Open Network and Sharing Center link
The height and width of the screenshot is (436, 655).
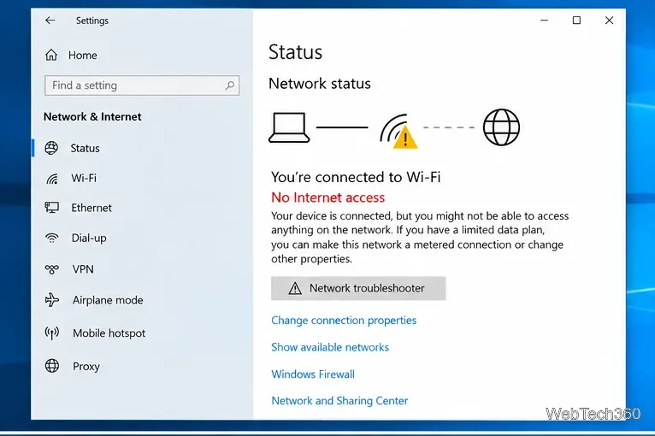pyautogui.click(x=339, y=401)
